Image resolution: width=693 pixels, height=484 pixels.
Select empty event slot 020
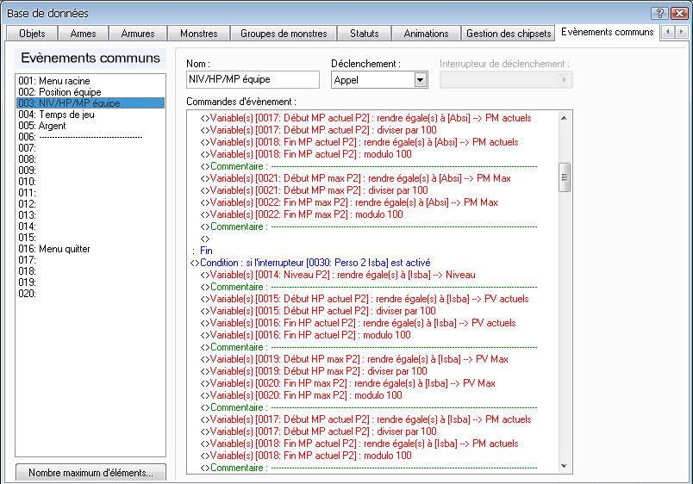91,294
